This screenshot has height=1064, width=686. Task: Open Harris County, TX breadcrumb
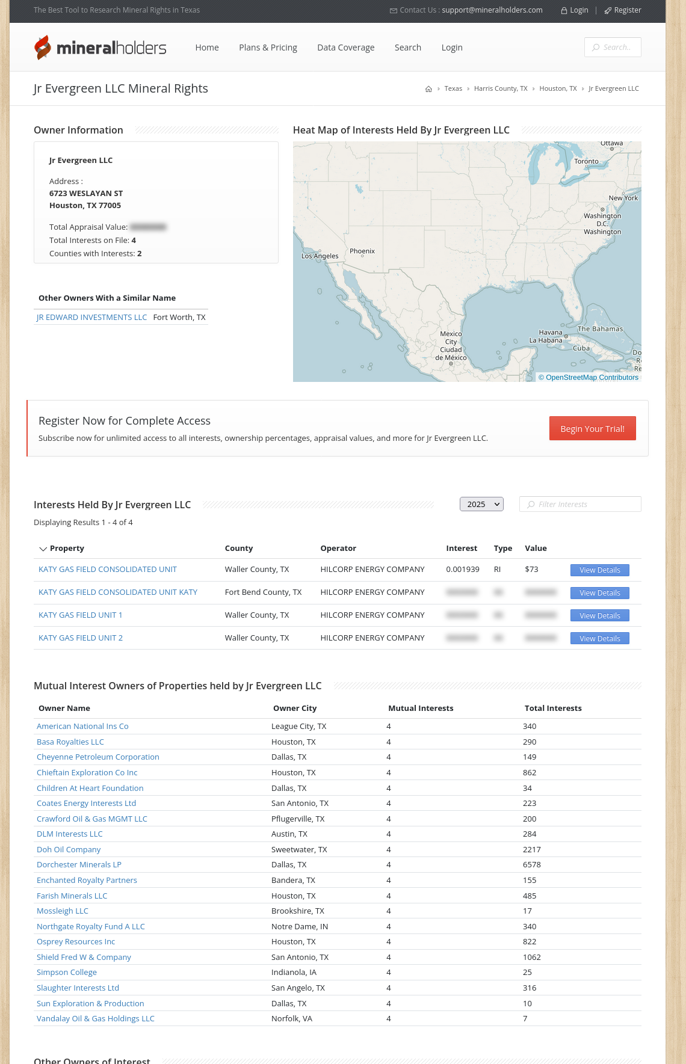coord(501,89)
